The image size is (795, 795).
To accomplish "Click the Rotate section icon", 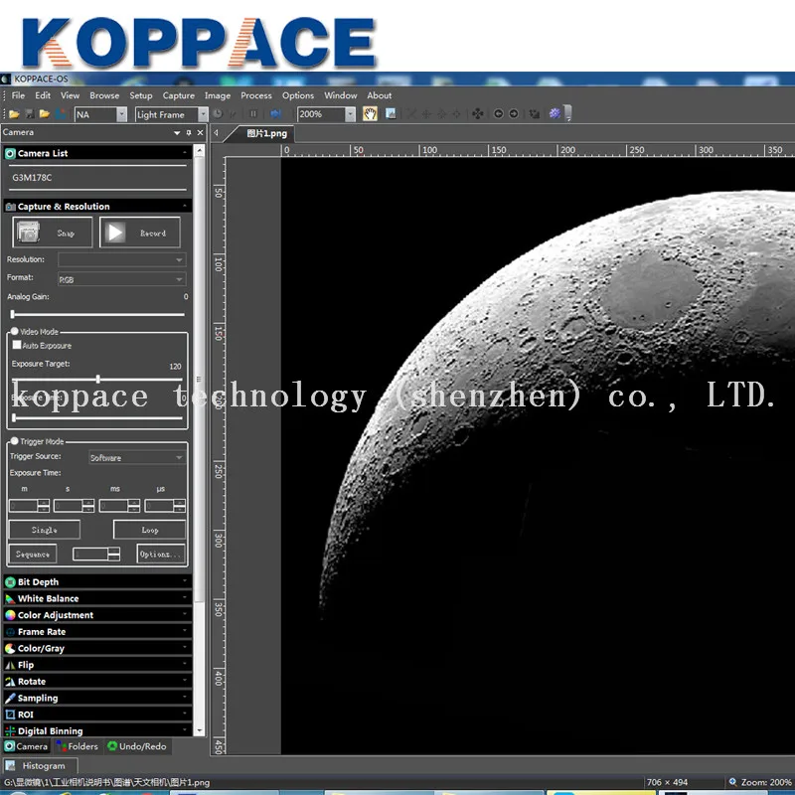I will pyautogui.click(x=10, y=682).
